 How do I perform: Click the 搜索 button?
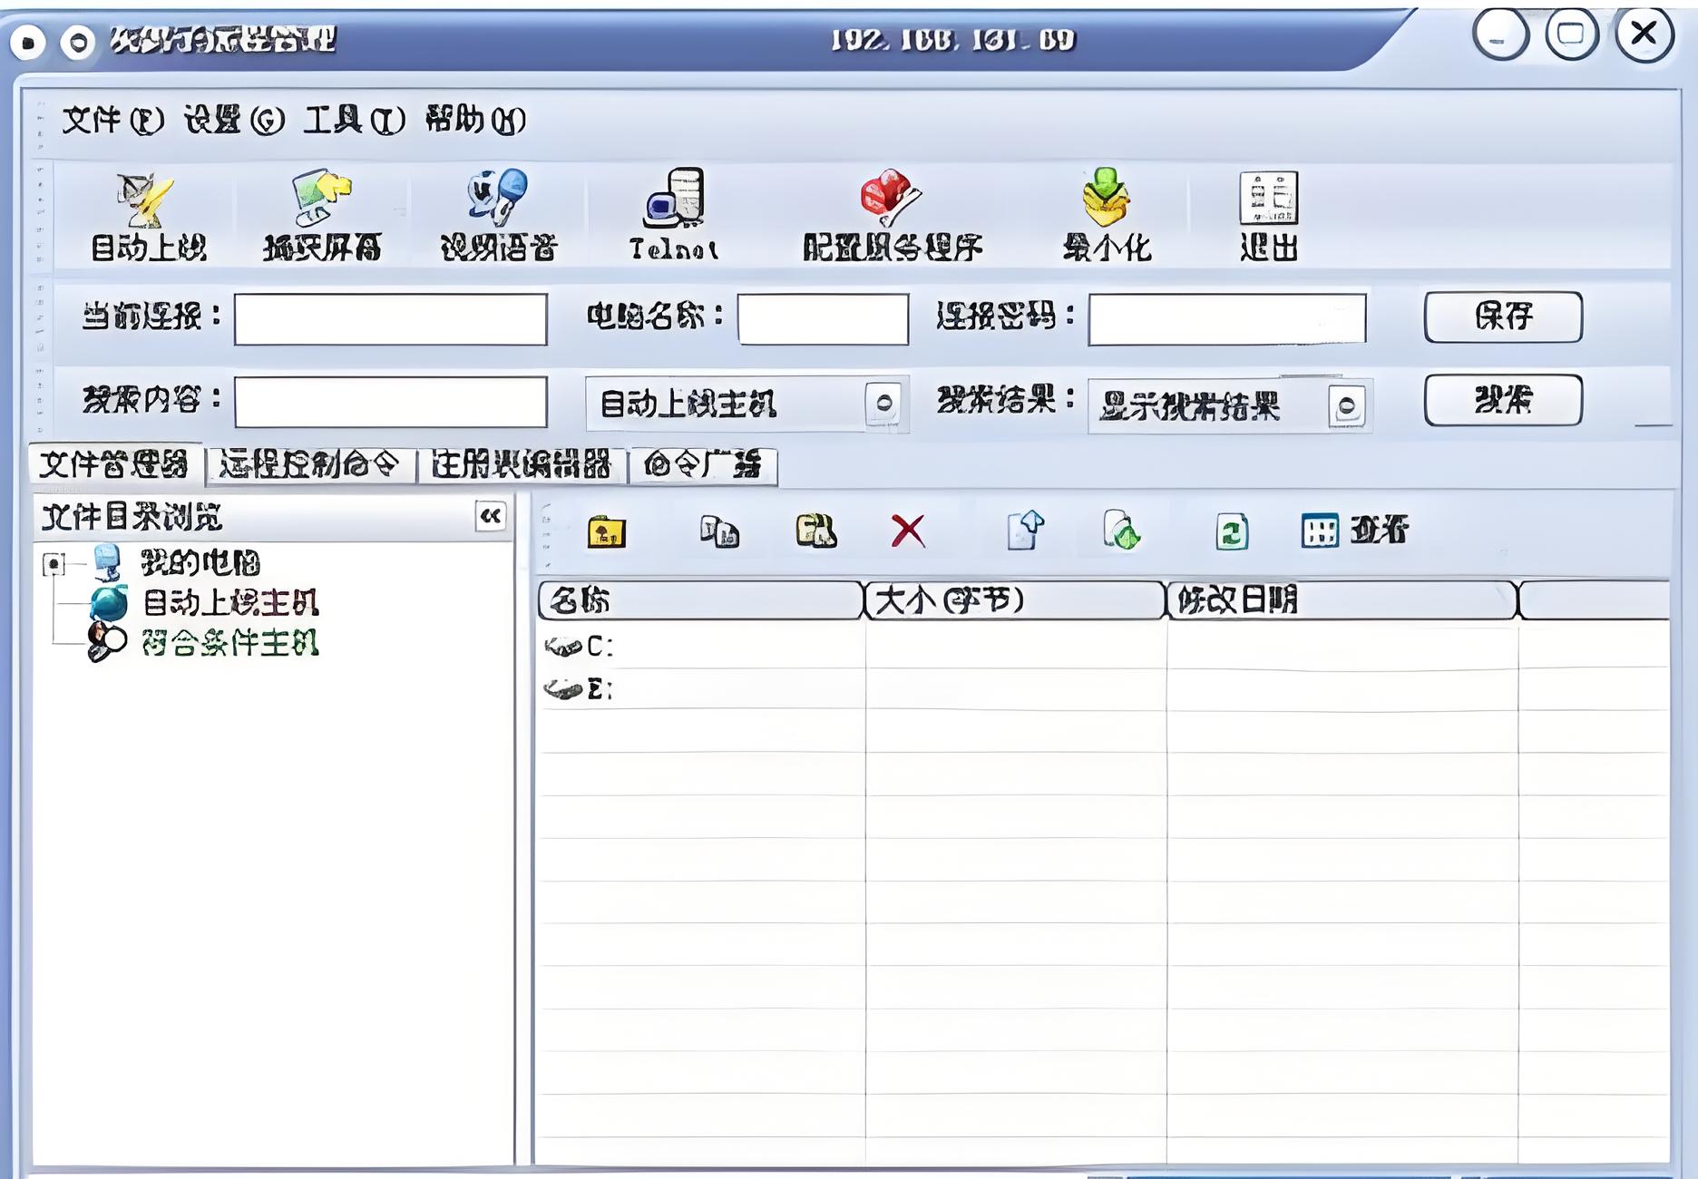pyautogui.click(x=1502, y=400)
